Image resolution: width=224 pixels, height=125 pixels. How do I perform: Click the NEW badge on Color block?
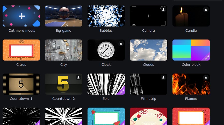(x=207, y=57)
